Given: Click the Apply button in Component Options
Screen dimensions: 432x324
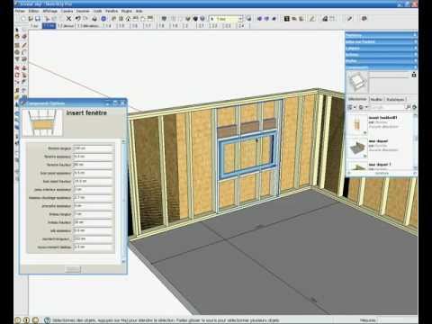Looking at the screenshot, I should 73,269.
